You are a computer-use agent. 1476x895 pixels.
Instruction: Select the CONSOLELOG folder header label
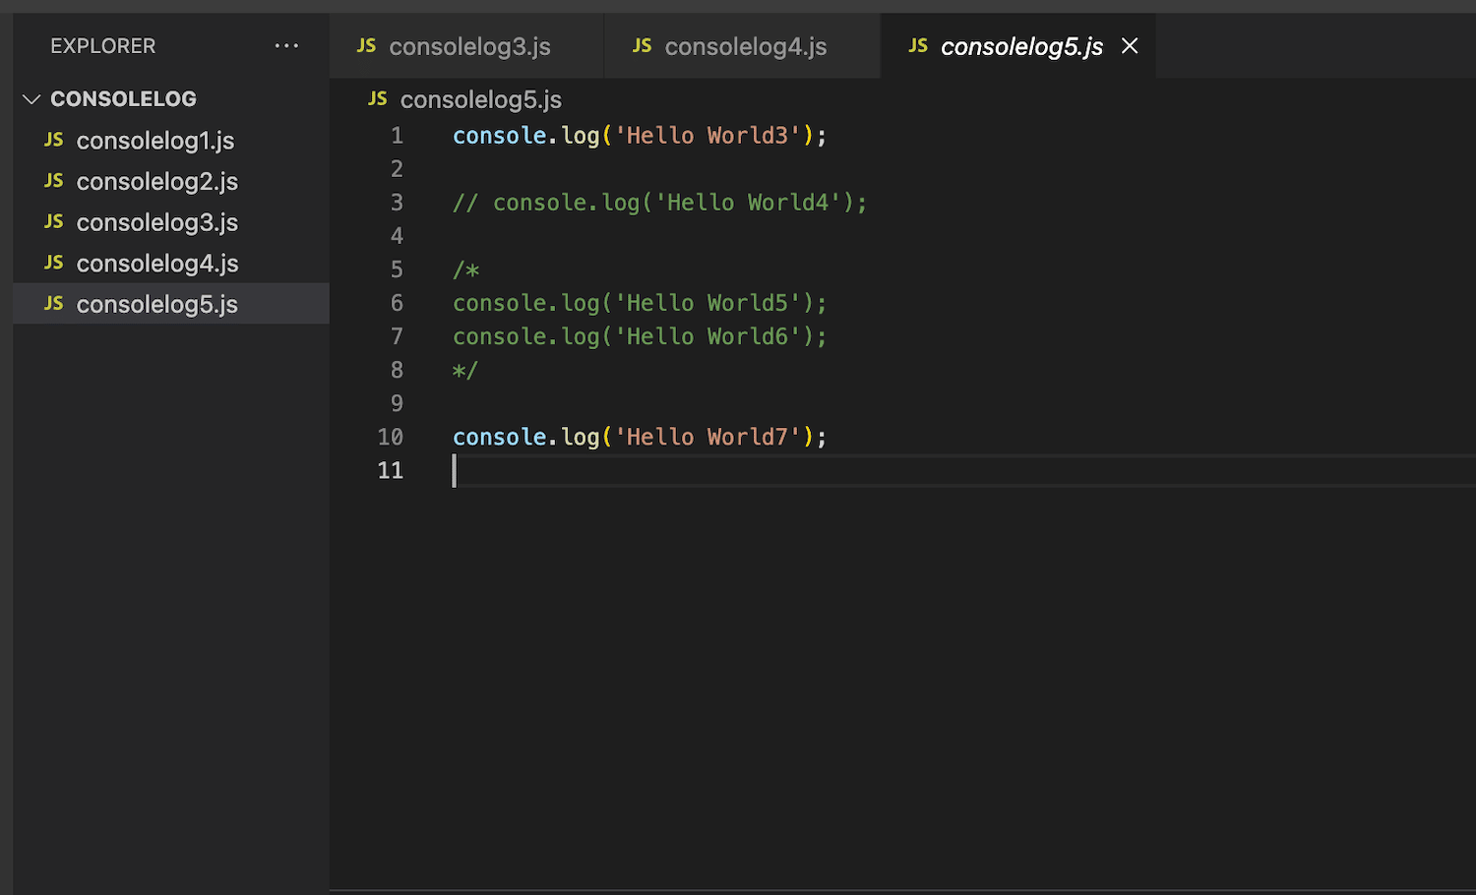coord(123,99)
